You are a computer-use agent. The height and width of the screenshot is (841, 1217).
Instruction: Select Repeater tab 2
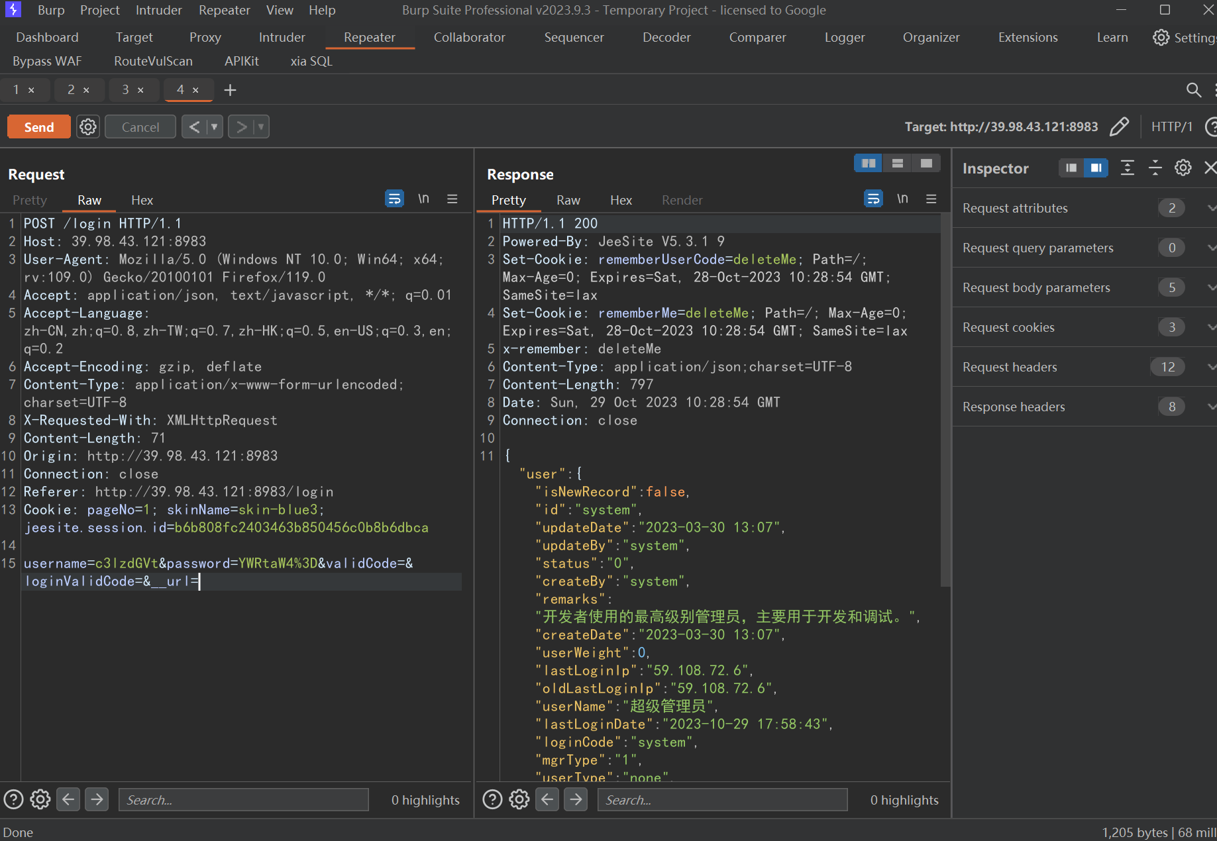click(x=72, y=89)
